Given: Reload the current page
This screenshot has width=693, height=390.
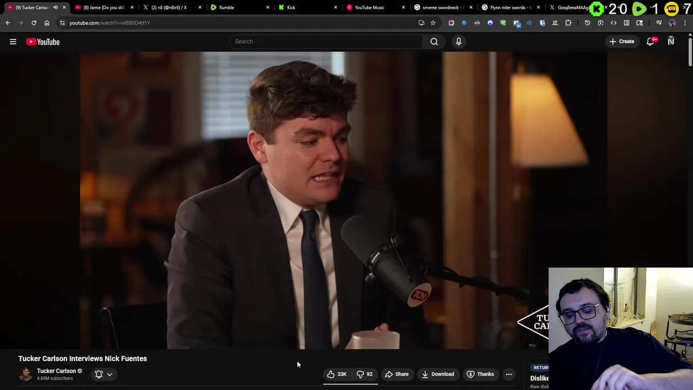Looking at the screenshot, I should pyautogui.click(x=34, y=23).
